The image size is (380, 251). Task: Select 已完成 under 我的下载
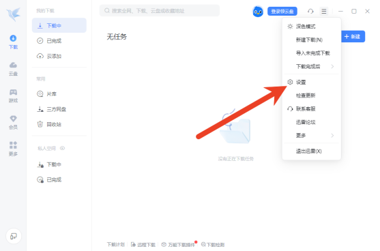click(x=59, y=41)
